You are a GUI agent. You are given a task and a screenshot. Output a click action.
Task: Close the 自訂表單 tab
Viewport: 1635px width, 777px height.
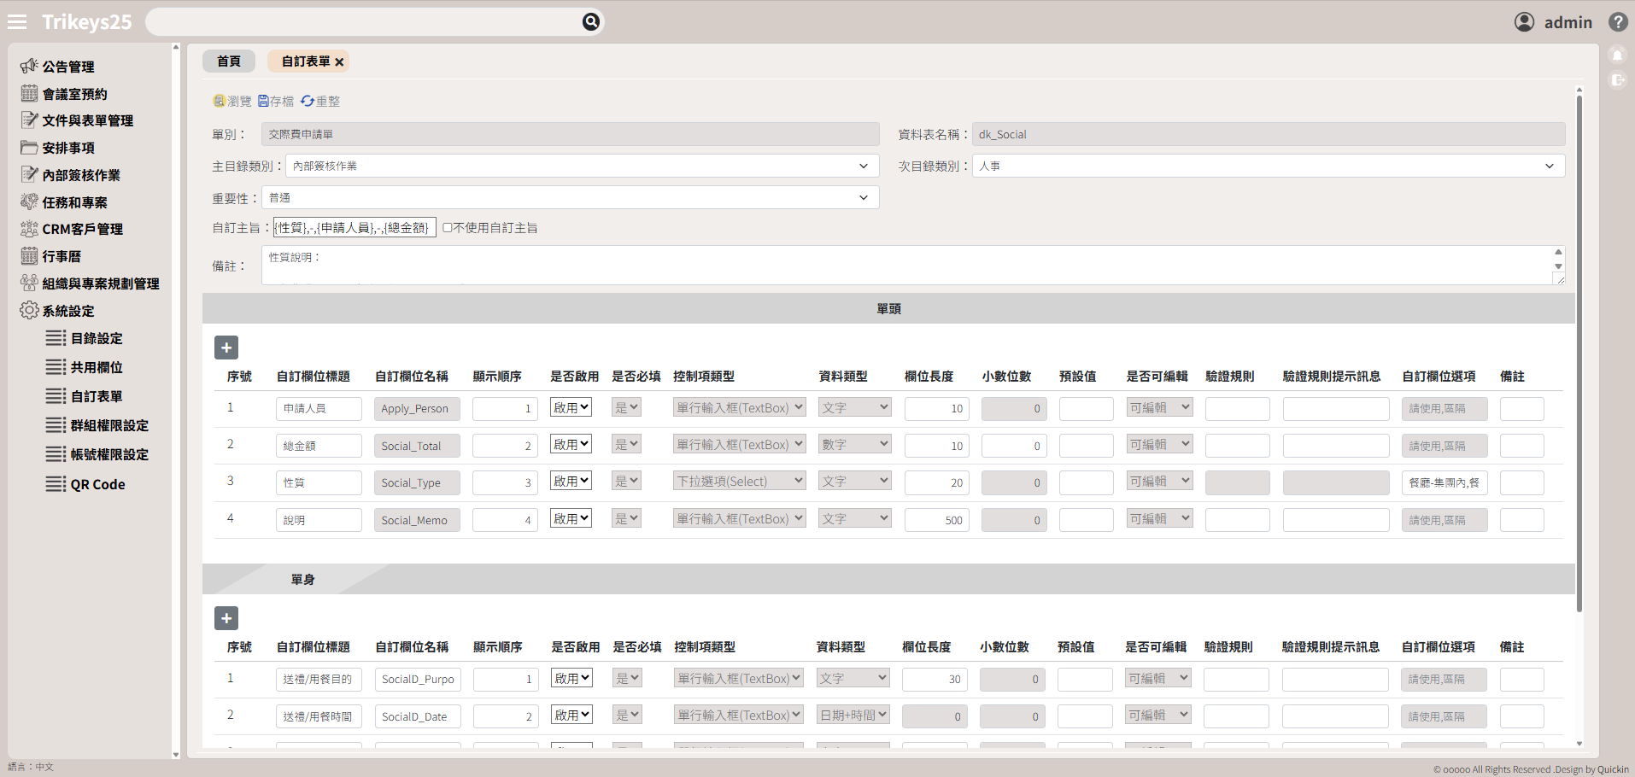pos(339,62)
